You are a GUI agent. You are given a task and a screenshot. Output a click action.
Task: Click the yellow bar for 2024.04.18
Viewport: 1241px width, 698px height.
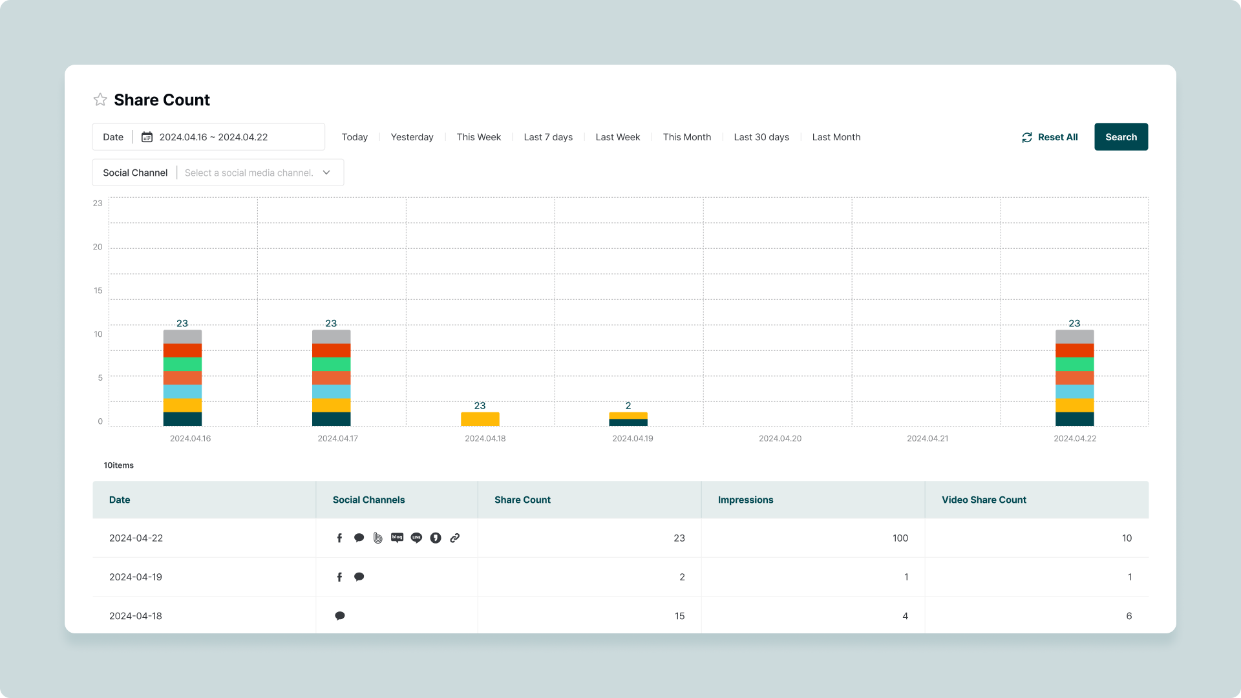(480, 419)
